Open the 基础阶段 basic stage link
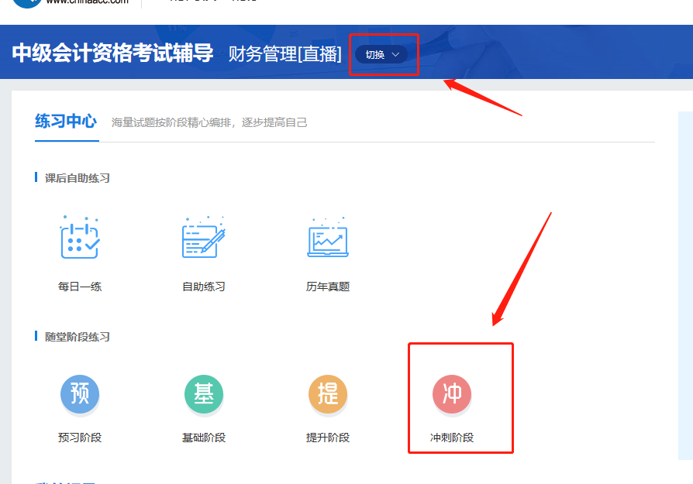 204,436
